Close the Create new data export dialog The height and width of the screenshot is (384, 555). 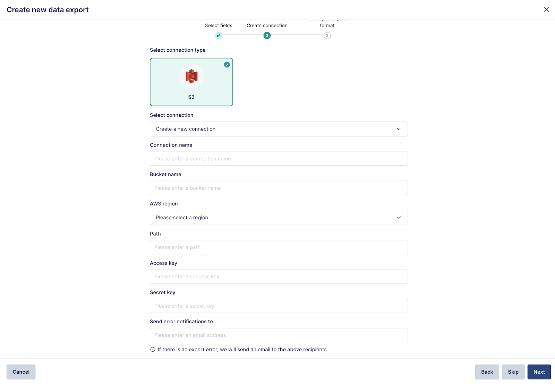click(x=547, y=9)
